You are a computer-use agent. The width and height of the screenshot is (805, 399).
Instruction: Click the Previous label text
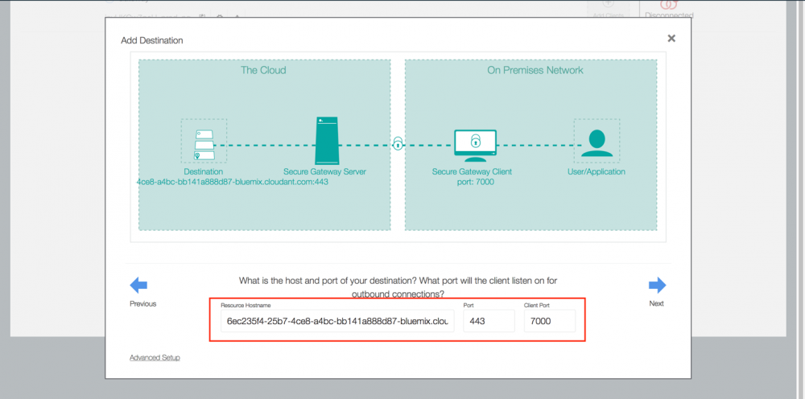pyautogui.click(x=142, y=303)
